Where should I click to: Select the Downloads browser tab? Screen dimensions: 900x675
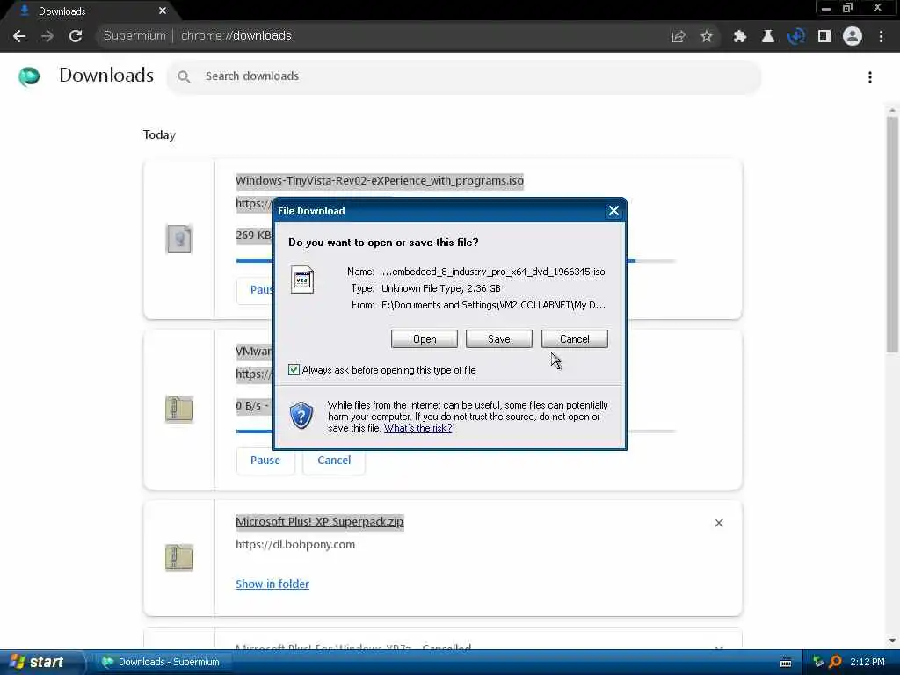point(86,11)
